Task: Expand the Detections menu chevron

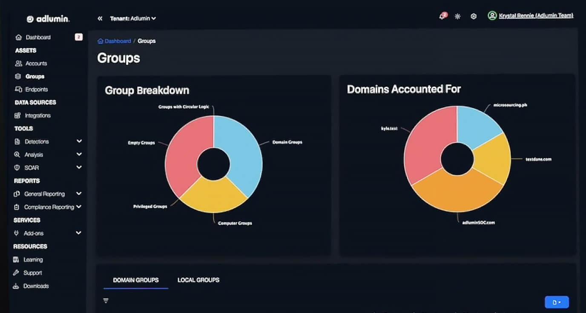Action: tap(79, 141)
